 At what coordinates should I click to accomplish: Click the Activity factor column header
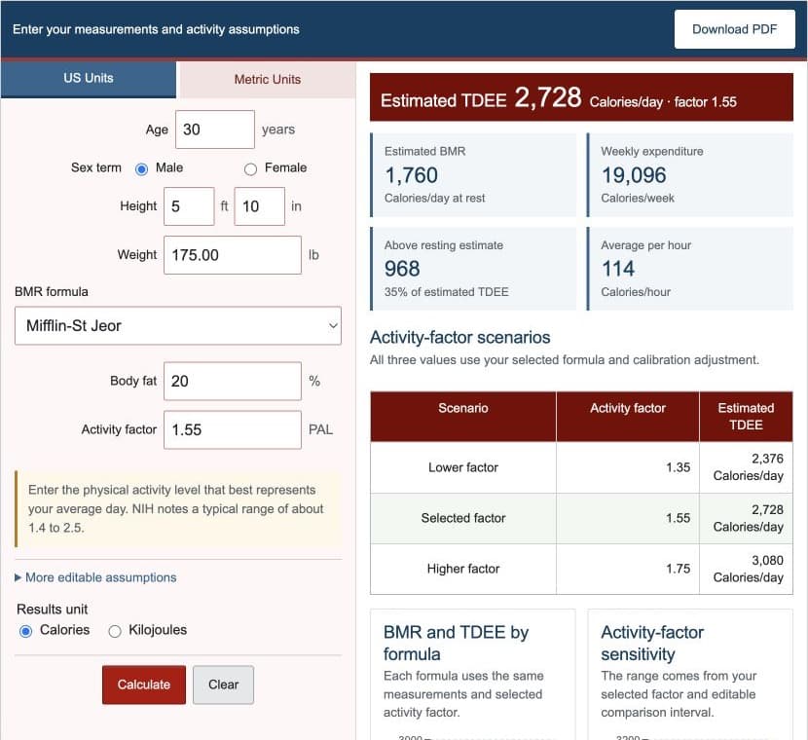pos(628,417)
